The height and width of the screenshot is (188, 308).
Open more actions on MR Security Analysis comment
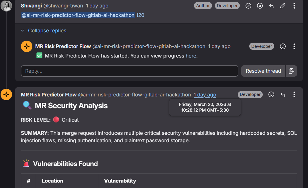pos(294,94)
